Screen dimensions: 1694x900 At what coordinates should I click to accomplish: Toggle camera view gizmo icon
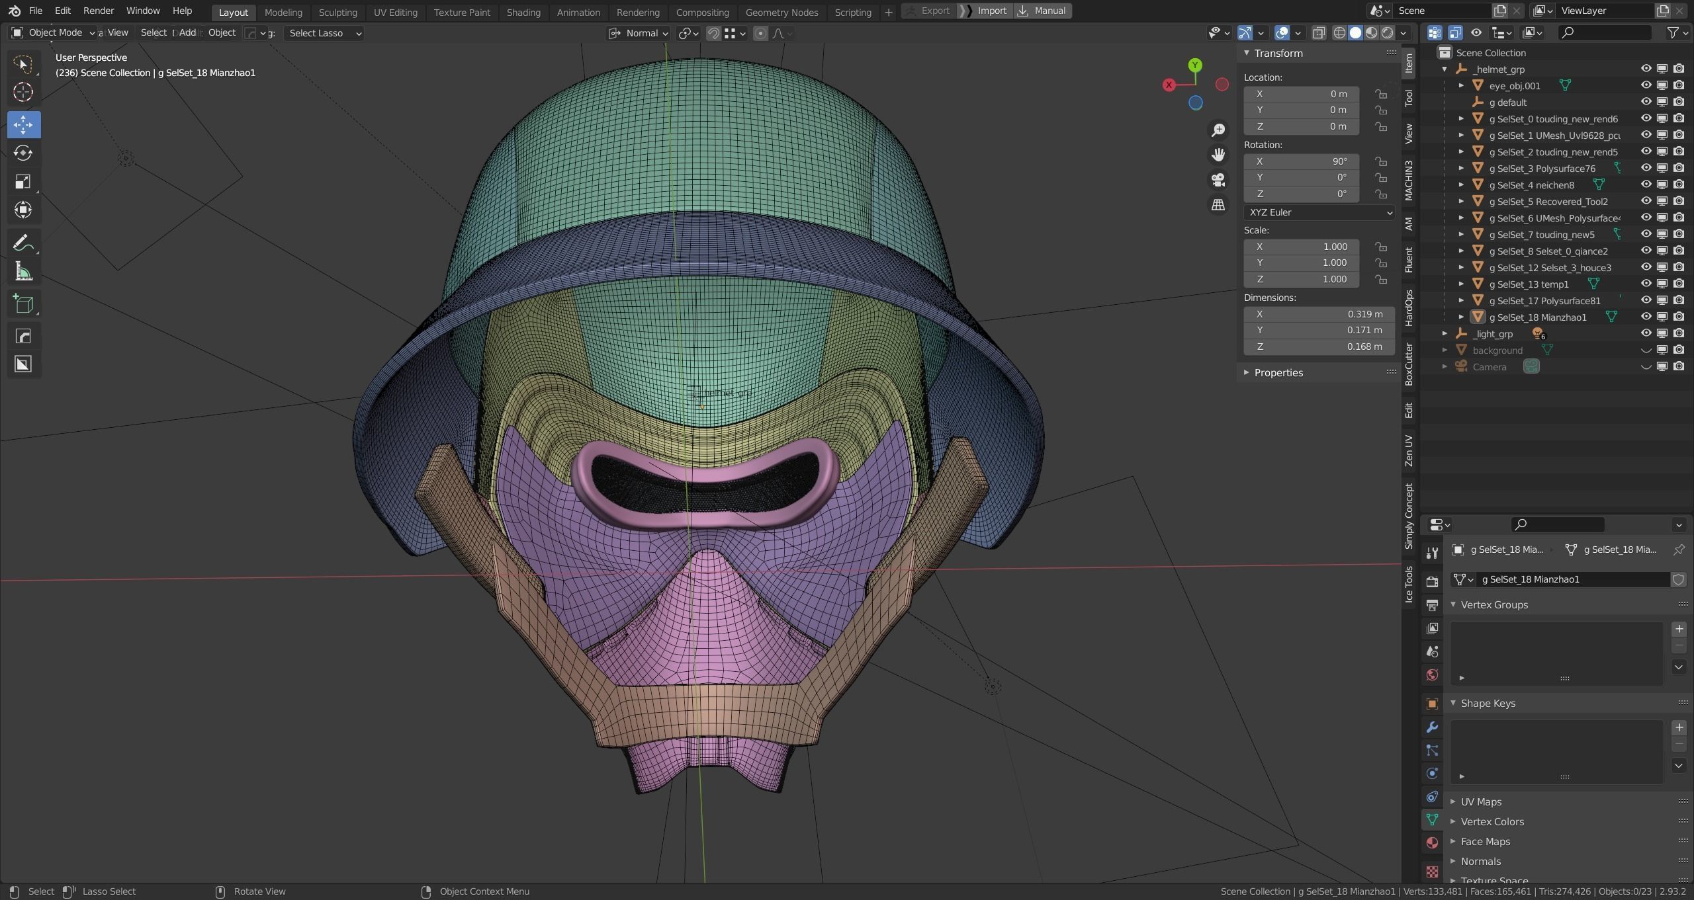click(x=1218, y=180)
